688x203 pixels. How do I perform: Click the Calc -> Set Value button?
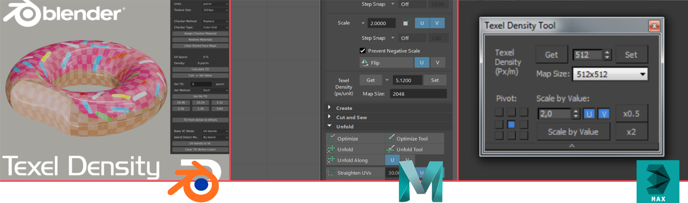200,75
